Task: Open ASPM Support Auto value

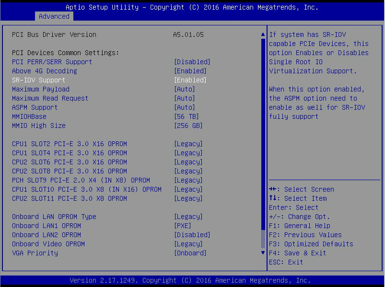Action: (185, 107)
